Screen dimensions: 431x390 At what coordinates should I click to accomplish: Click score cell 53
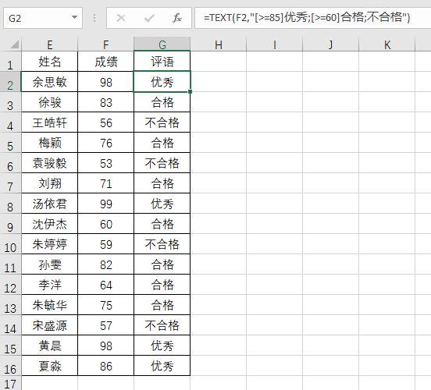(x=106, y=163)
